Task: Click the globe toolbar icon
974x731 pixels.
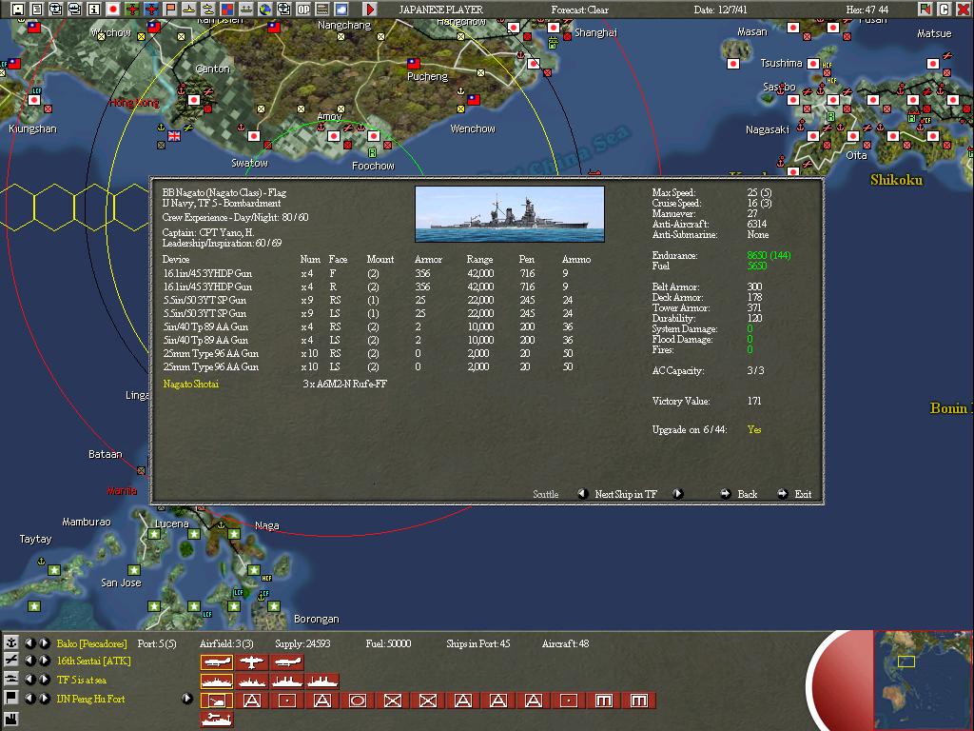Action: tap(265, 9)
